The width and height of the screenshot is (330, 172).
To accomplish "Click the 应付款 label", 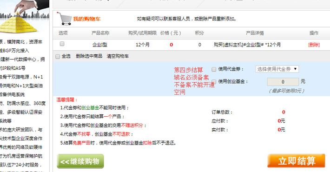I will 220,121.
